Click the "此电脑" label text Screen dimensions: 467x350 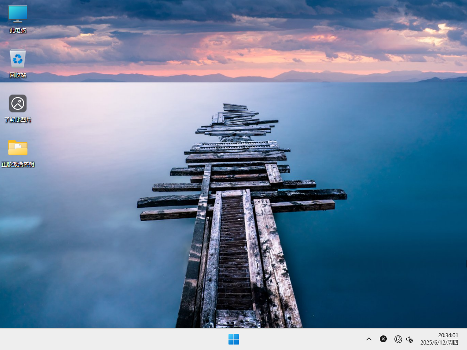tap(18, 31)
